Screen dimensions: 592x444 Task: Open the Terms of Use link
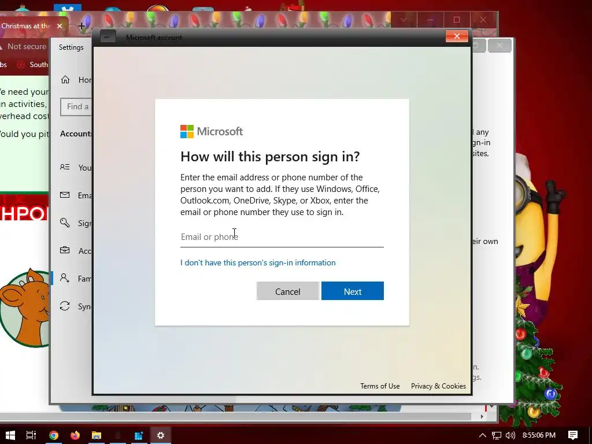point(380,386)
